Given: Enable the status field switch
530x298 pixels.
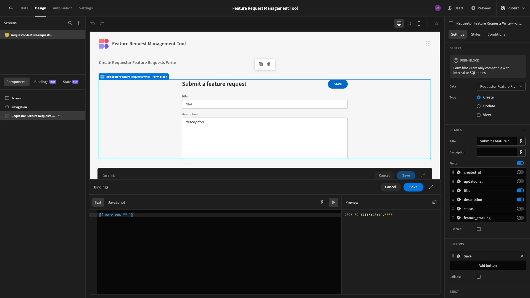Looking at the screenshot, I should 520,209.
